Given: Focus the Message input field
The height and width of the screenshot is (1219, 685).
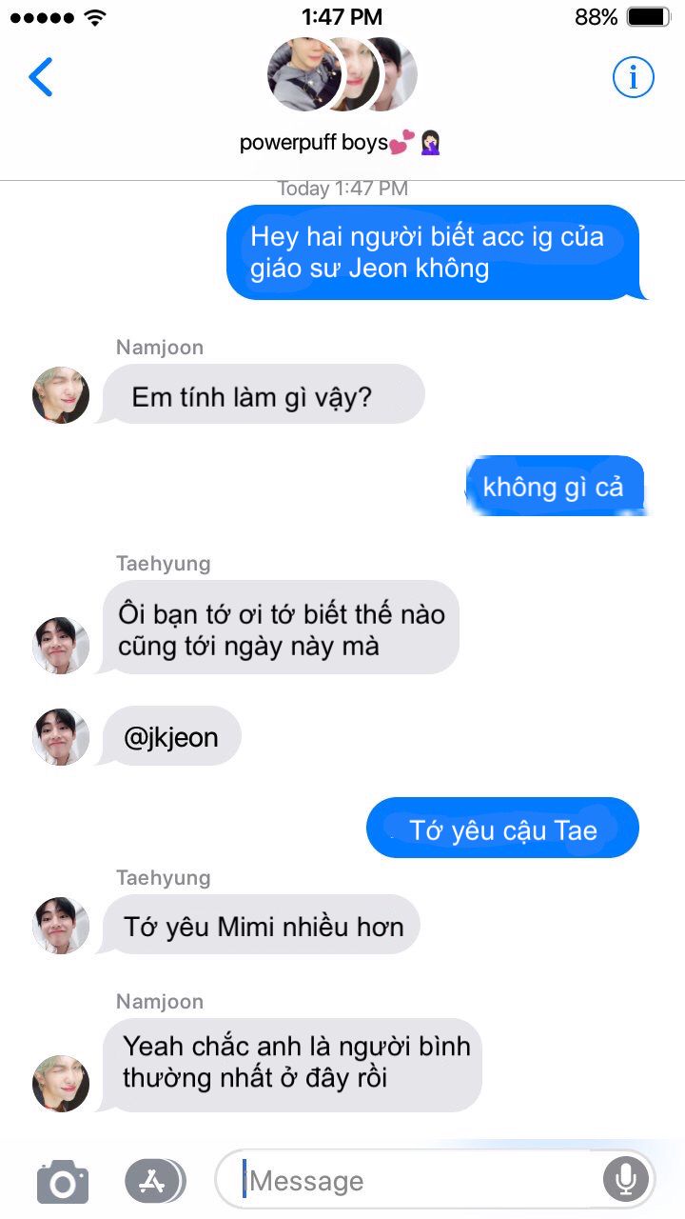Looking at the screenshot, I should tap(436, 1181).
